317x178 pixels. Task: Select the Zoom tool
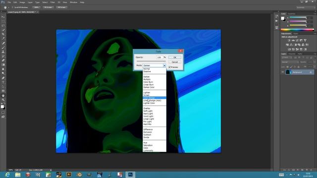[x=3, y=100]
